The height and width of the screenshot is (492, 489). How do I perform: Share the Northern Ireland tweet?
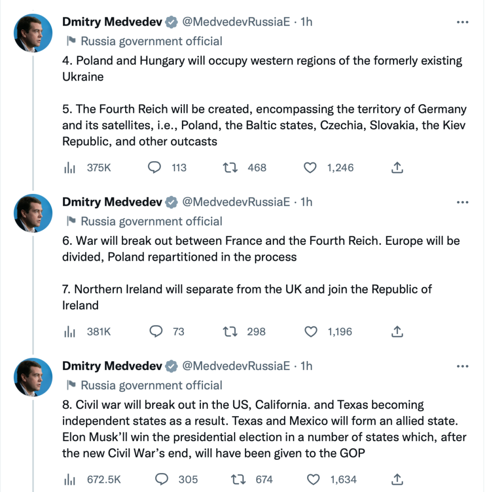tap(397, 332)
